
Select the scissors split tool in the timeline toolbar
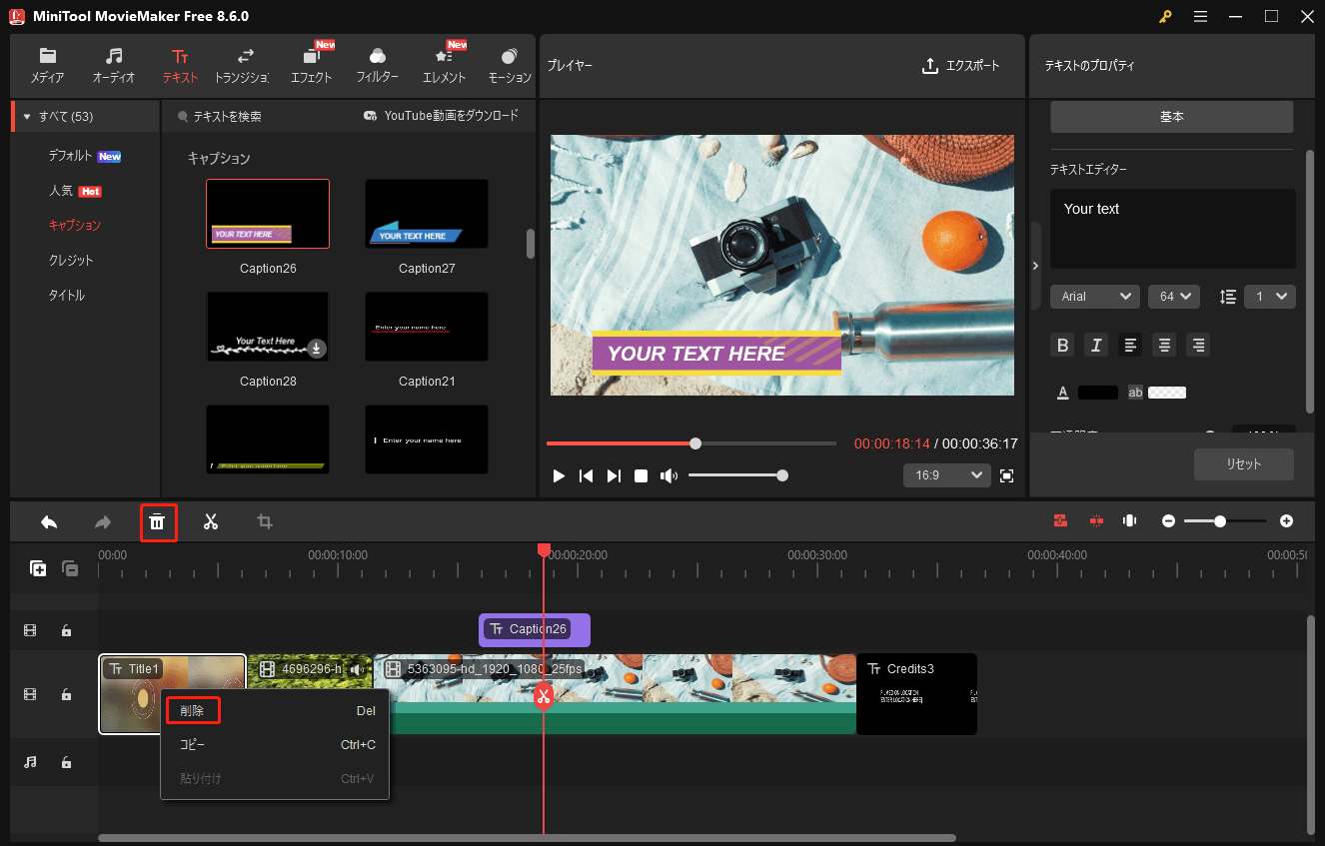(x=211, y=520)
